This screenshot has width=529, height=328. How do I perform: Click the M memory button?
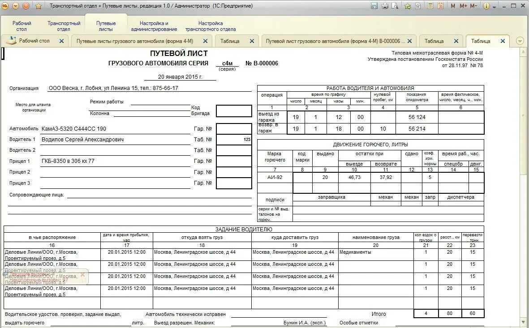tap(453, 6)
